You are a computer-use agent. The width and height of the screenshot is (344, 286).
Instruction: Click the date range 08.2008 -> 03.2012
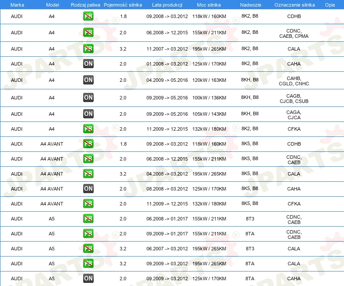[167, 189]
